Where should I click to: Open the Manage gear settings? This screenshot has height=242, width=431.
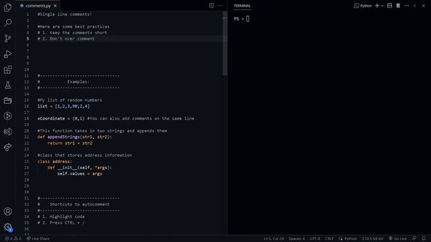click(7, 227)
